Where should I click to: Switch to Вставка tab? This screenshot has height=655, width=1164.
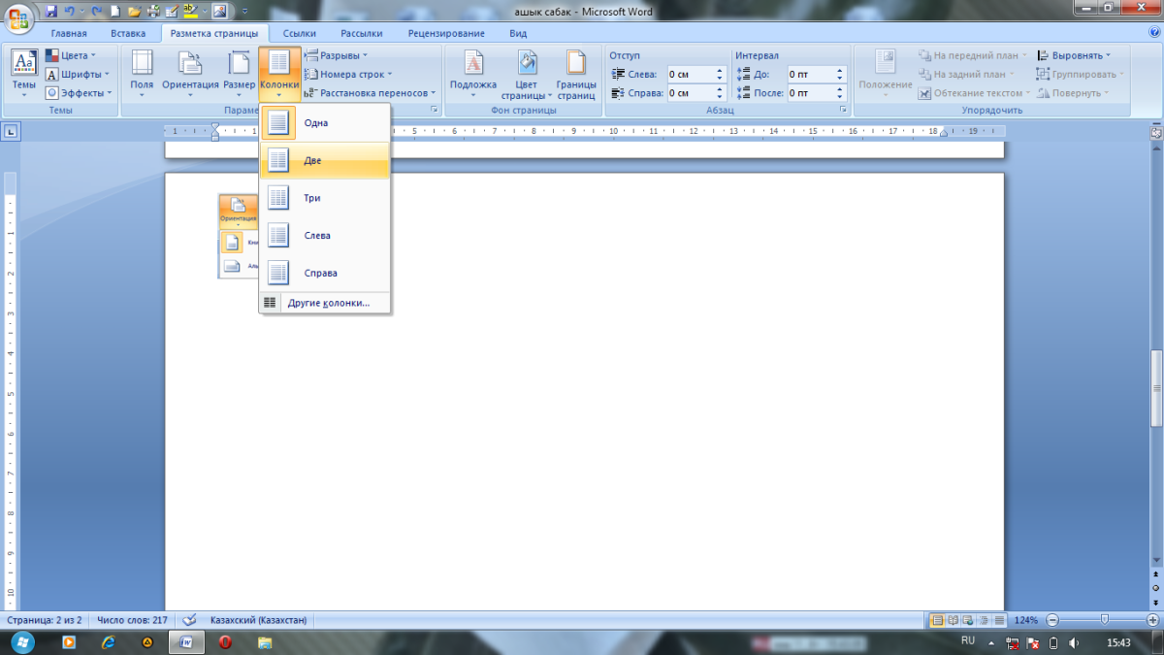pyautogui.click(x=128, y=33)
